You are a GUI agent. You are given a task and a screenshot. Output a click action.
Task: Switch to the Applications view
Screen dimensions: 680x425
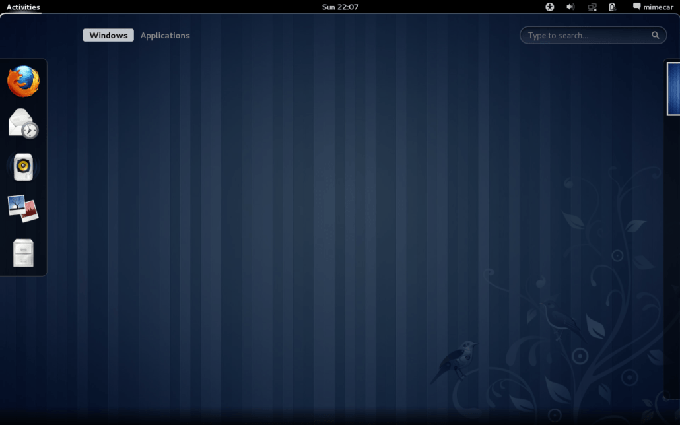pos(165,35)
